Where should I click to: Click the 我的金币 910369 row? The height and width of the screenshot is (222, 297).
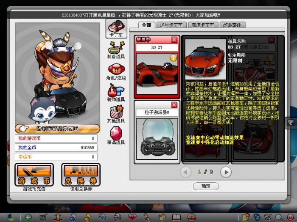click(56, 148)
